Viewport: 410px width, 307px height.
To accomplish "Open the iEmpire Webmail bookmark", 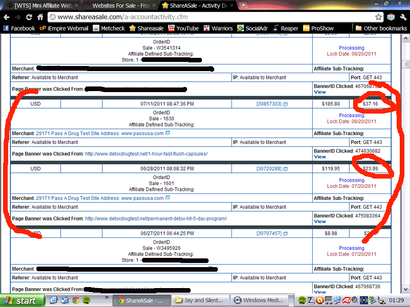I will 64,28.
